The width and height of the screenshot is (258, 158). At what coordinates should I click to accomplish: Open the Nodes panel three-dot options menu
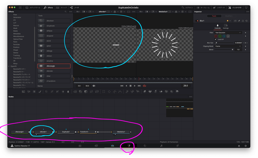click(x=191, y=97)
